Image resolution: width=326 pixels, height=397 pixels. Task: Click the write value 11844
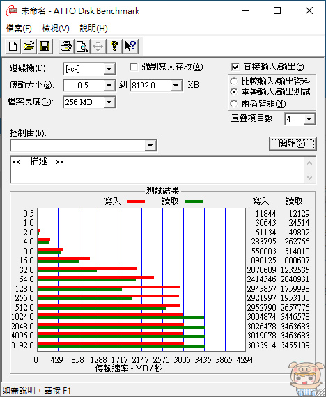[x=265, y=214]
